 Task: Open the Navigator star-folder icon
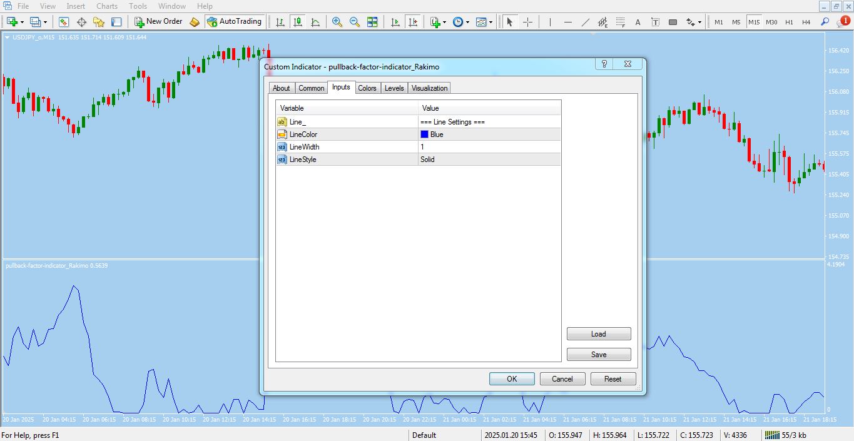(99, 22)
